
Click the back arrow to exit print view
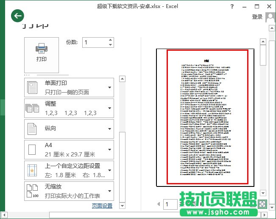tap(17, 16)
